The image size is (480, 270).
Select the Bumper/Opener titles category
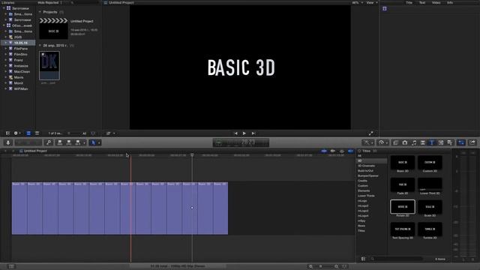368,175
